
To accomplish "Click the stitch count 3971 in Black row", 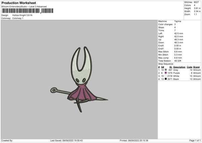I will pyautogui.click(x=170, y=79).
